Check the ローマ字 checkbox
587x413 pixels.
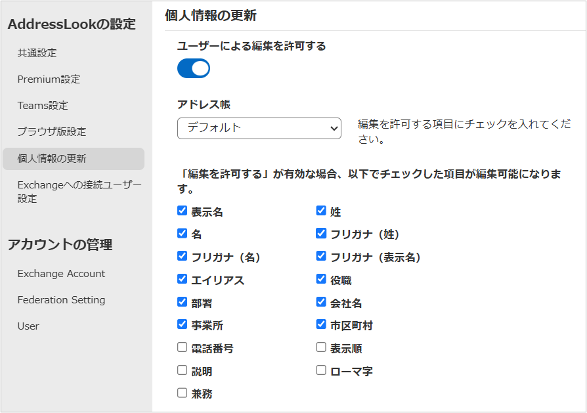tap(321, 370)
